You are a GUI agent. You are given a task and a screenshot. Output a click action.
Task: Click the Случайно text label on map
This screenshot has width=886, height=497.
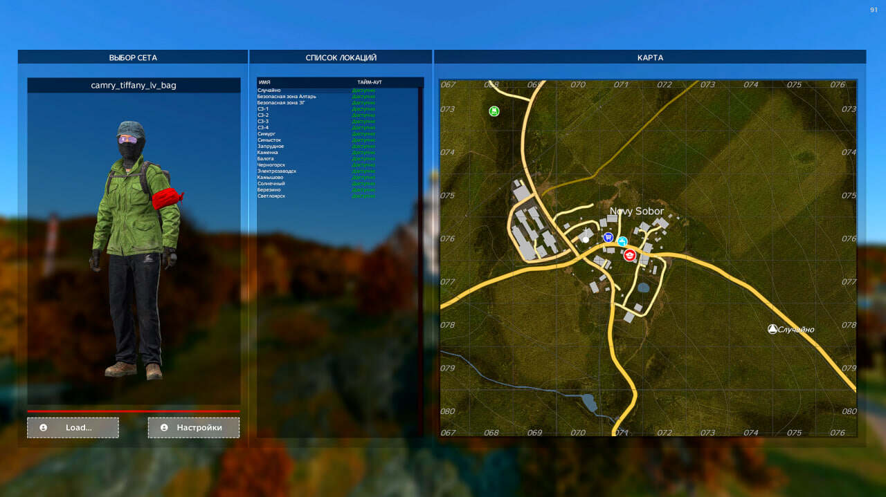(796, 330)
